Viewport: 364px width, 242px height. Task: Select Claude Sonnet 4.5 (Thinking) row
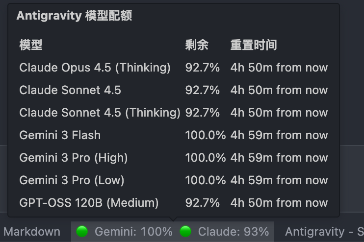[173, 113]
